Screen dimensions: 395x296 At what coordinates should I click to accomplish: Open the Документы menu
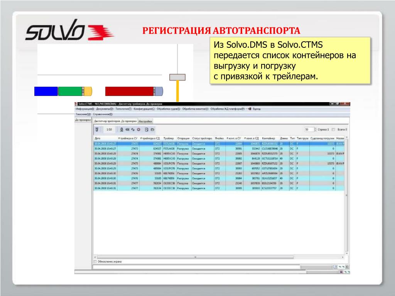point(105,109)
